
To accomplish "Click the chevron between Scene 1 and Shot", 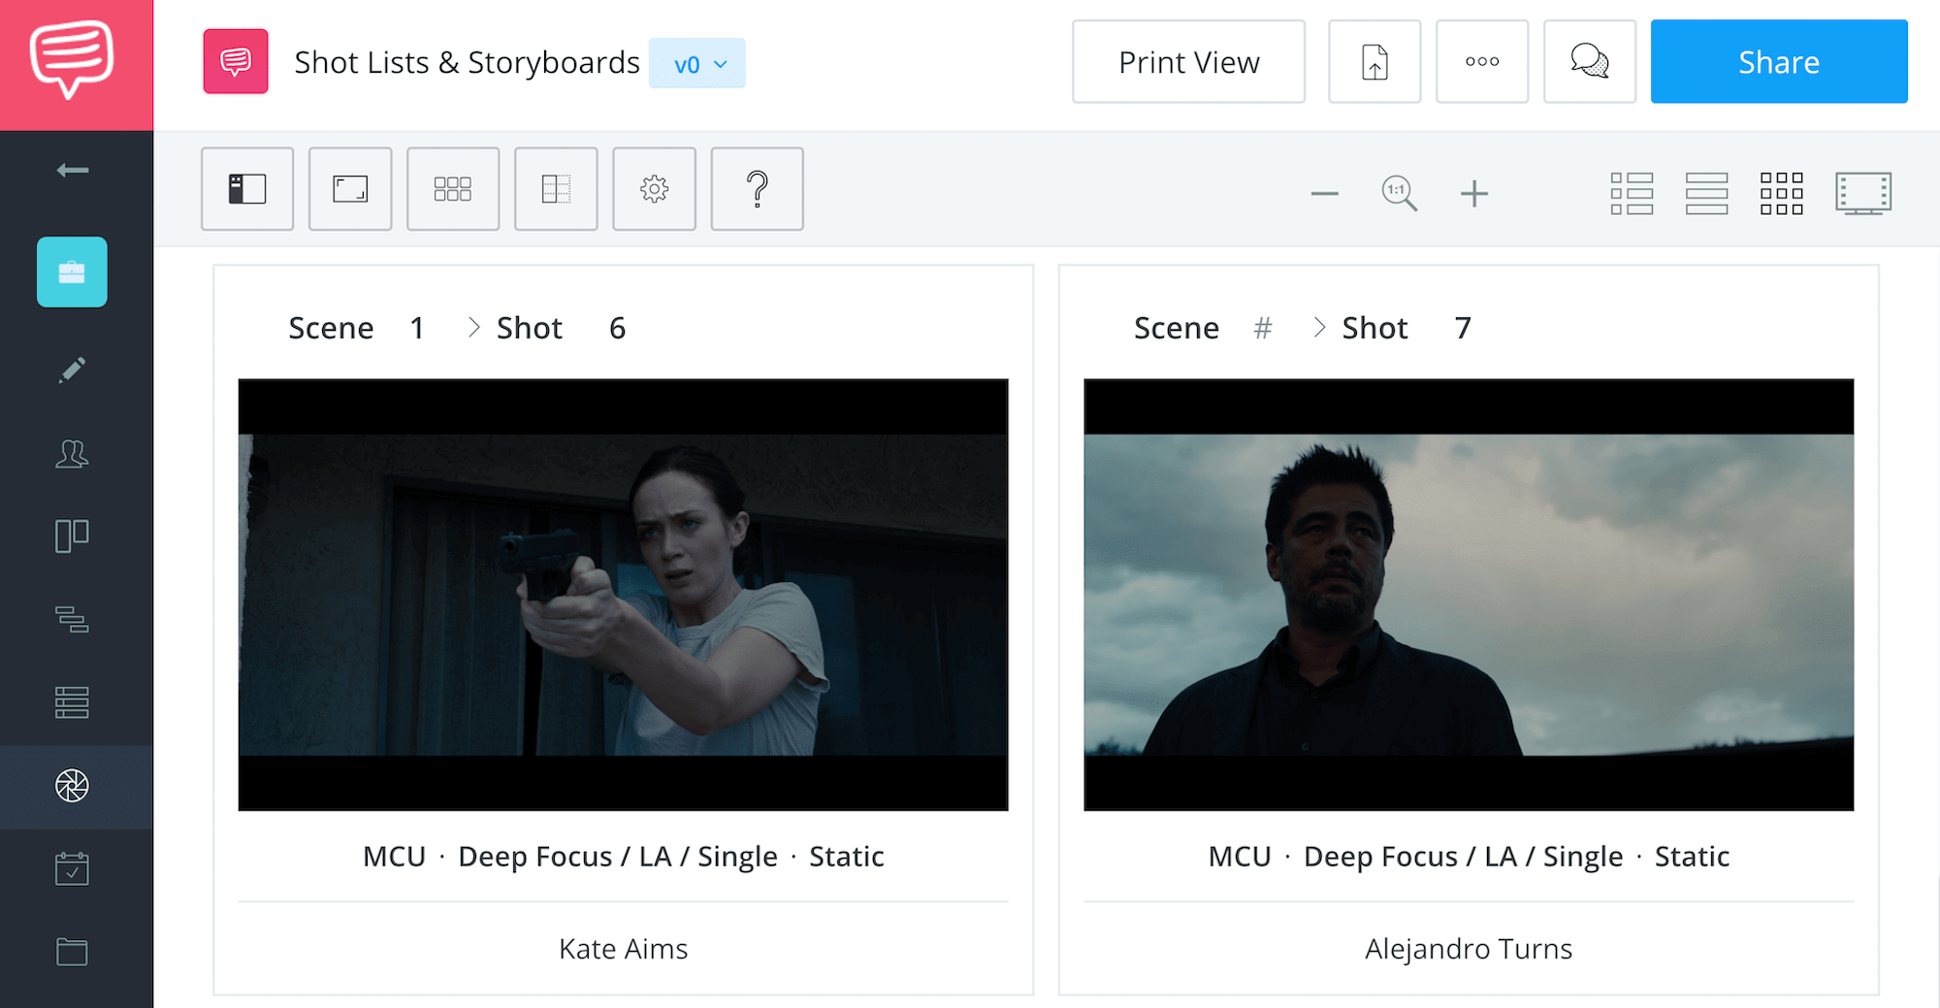I will 474,328.
